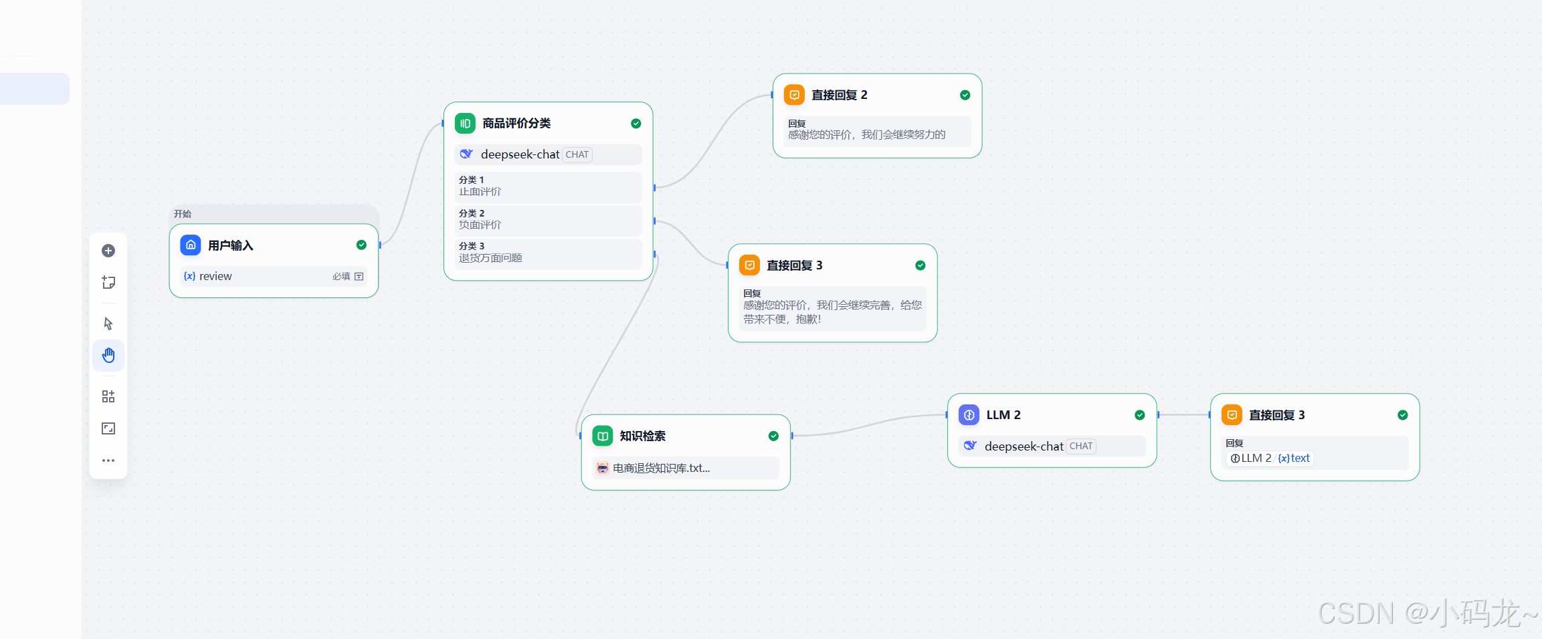1542x639 pixels.
Task: Click the 开始 label above 用户输入
Action: [183, 214]
